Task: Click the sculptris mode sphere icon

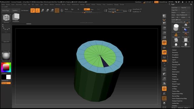Action: (62, 11)
